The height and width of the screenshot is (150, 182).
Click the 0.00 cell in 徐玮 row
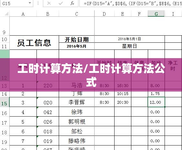[x=156, y=112]
